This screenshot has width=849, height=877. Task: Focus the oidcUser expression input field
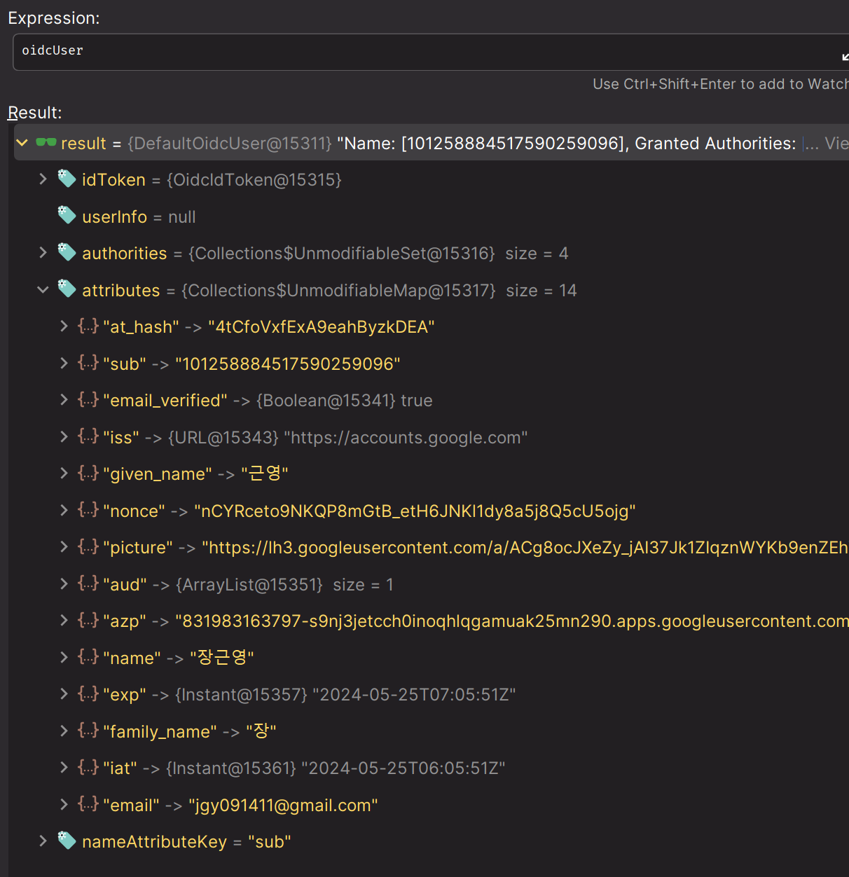pyautogui.click(x=420, y=51)
